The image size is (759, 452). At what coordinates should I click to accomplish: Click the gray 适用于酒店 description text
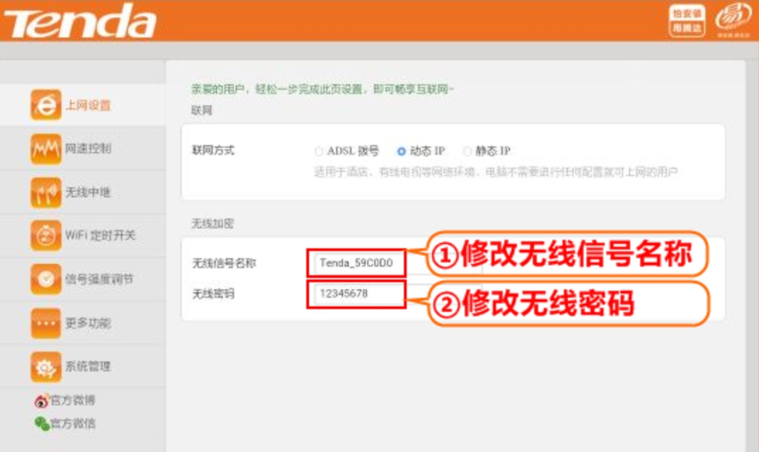pyautogui.click(x=496, y=173)
